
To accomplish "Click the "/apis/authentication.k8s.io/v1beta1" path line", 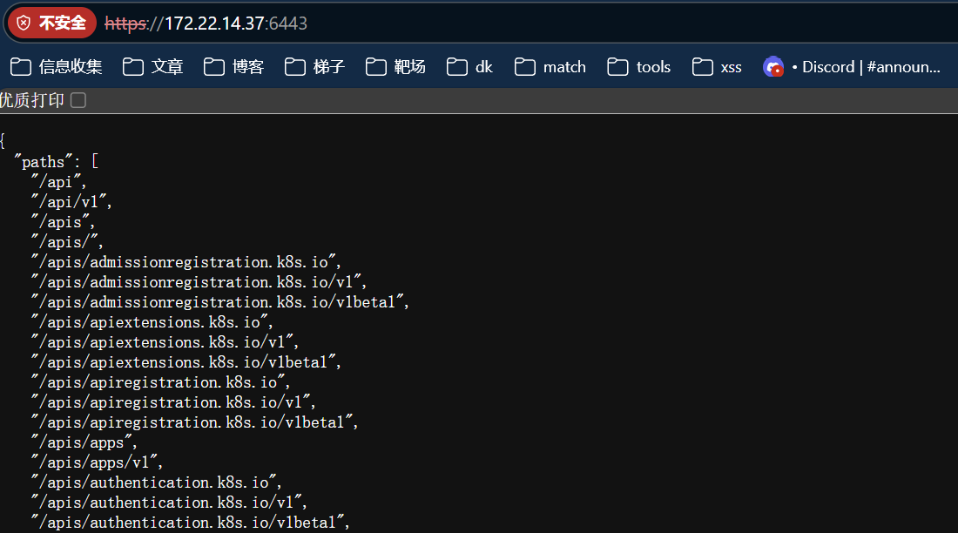I will (x=188, y=523).
